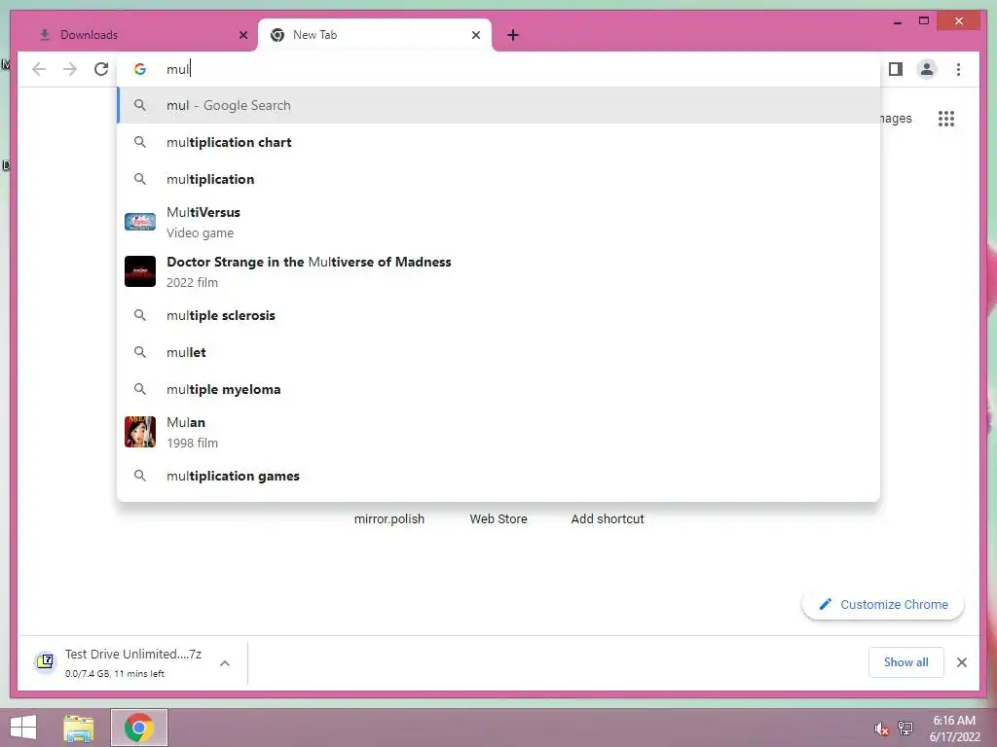Close the Downloads tab
Screen dimensions: 997x747
click(242, 35)
